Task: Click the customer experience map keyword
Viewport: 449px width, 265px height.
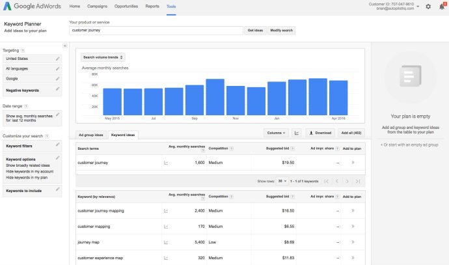Action: (100, 258)
